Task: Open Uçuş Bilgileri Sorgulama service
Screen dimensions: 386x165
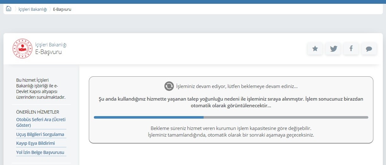Action: 40,134
